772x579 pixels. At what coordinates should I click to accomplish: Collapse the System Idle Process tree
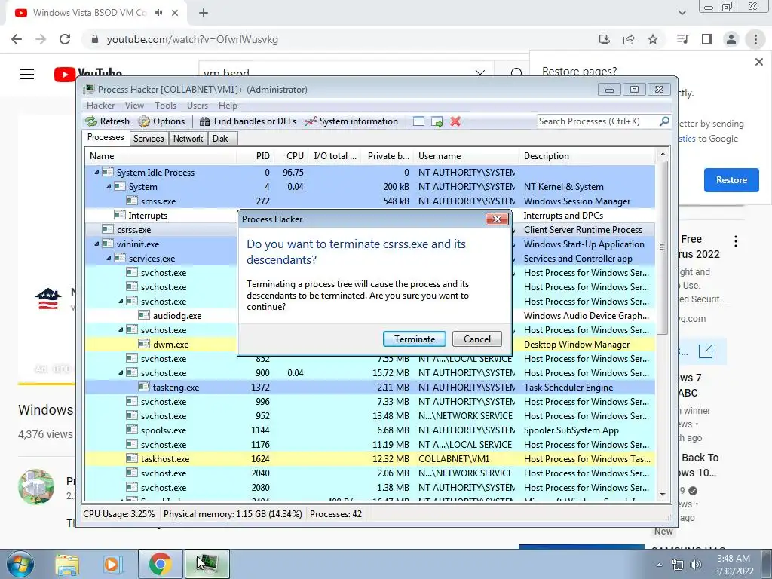(96, 173)
